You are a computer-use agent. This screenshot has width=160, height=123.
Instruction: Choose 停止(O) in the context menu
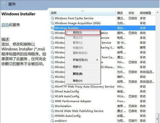point(83,37)
